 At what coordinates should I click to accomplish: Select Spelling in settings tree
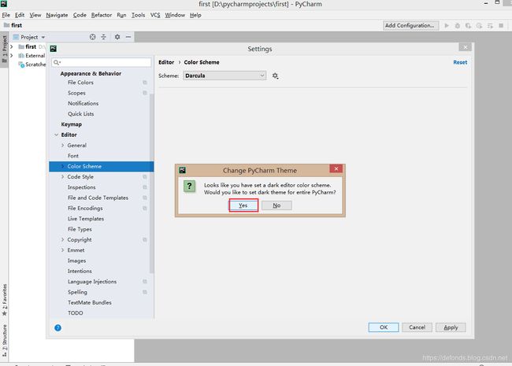tap(77, 292)
